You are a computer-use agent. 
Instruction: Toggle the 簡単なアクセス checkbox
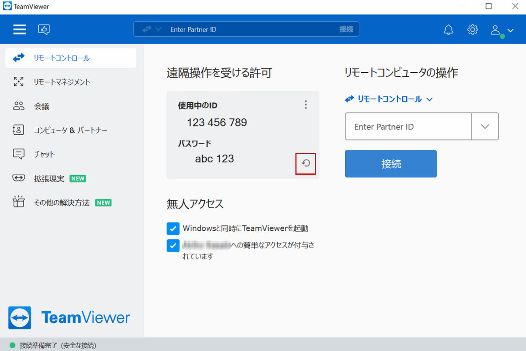click(x=173, y=245)
